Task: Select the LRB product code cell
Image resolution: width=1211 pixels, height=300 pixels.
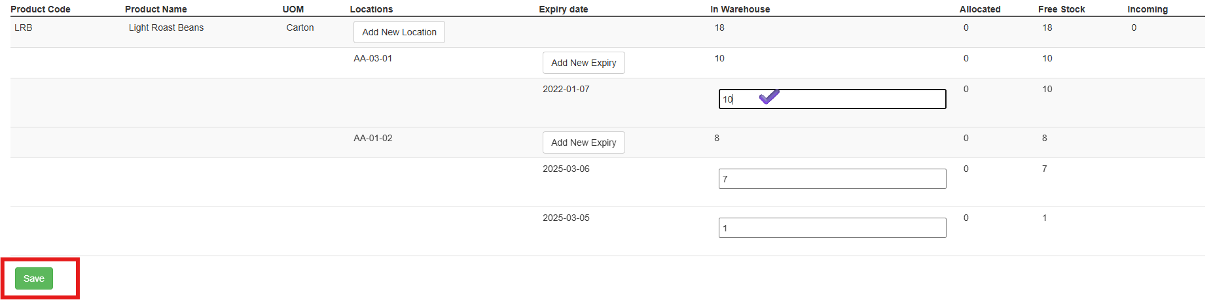Action: click(x=24, y=27)
